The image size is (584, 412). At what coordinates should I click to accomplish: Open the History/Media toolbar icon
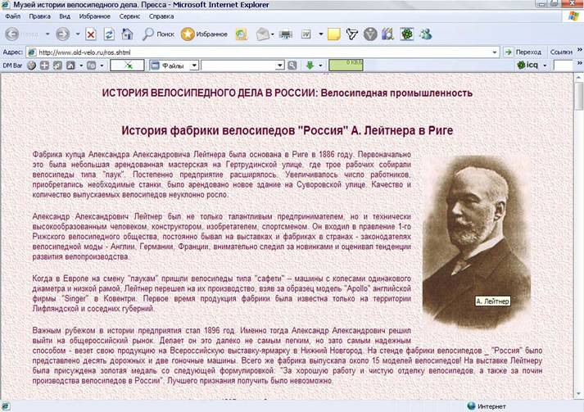(x=241, y=34)
